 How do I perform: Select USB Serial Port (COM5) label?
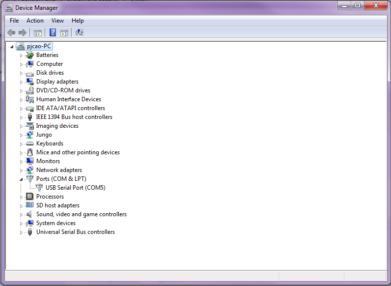76,188
